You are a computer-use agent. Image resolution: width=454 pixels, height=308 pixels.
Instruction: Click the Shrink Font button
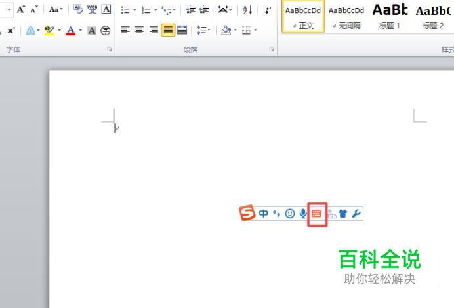(x=34, y=10)
